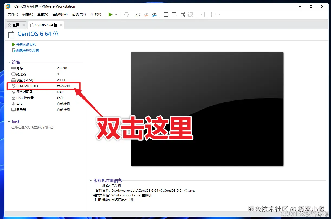331x219 pixels.
Task: Close the CentOS 6 64 位 tab
Action: [61, 25]
